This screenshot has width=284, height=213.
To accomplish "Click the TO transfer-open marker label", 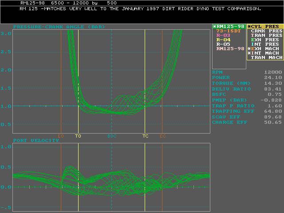I will tap(78, 136).
